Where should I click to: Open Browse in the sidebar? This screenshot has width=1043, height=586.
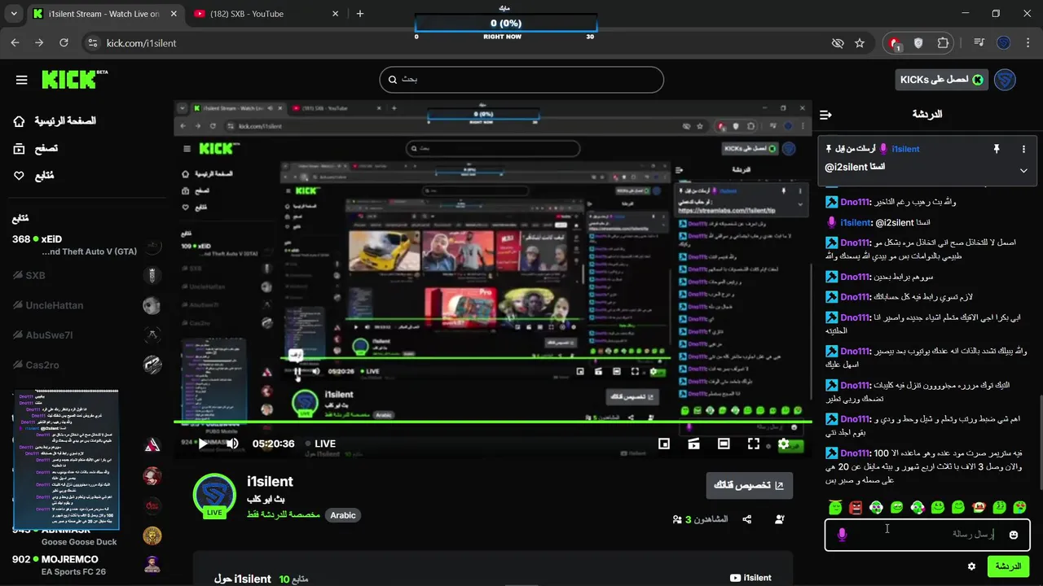coord(35,148)
